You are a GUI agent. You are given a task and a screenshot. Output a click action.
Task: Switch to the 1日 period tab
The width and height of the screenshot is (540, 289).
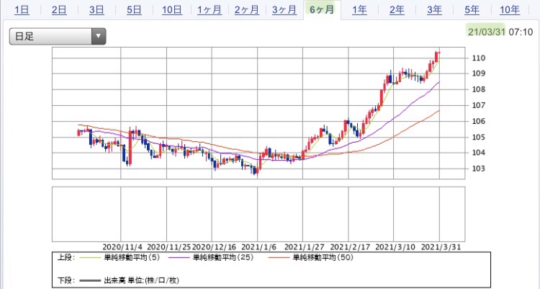(x=22, y=9)
